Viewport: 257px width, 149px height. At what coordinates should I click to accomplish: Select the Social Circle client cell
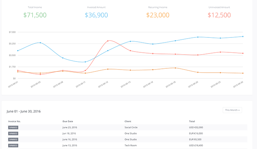[131, 128]
